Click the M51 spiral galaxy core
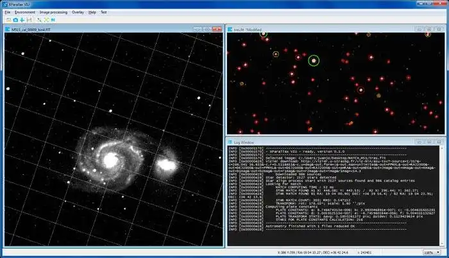 coord(110,160)
